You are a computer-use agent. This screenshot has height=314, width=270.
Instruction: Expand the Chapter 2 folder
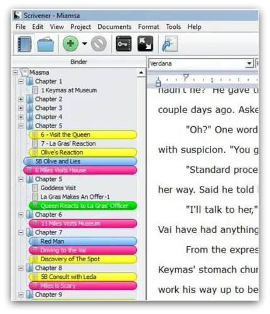point(21,99)
